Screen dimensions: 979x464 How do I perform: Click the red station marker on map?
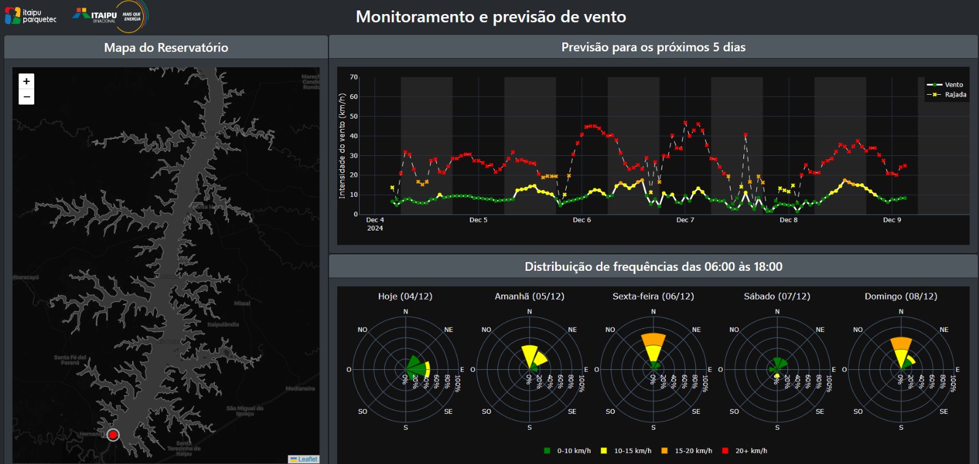point(113,435)
